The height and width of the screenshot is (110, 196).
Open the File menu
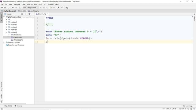pos(2,4)
